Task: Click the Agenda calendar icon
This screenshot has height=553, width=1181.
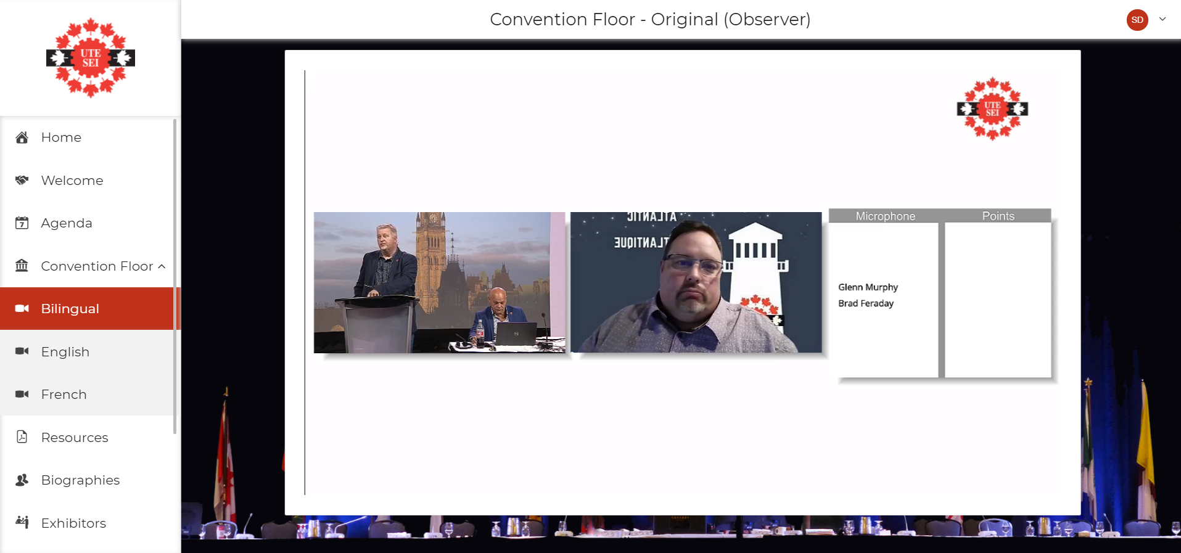Action: [22, 223]
